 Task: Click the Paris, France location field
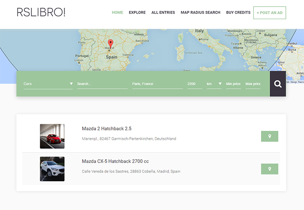tap(157, 84)
